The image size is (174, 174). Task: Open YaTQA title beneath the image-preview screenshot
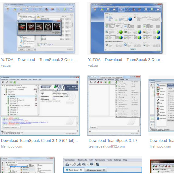[x=39, y=60]
